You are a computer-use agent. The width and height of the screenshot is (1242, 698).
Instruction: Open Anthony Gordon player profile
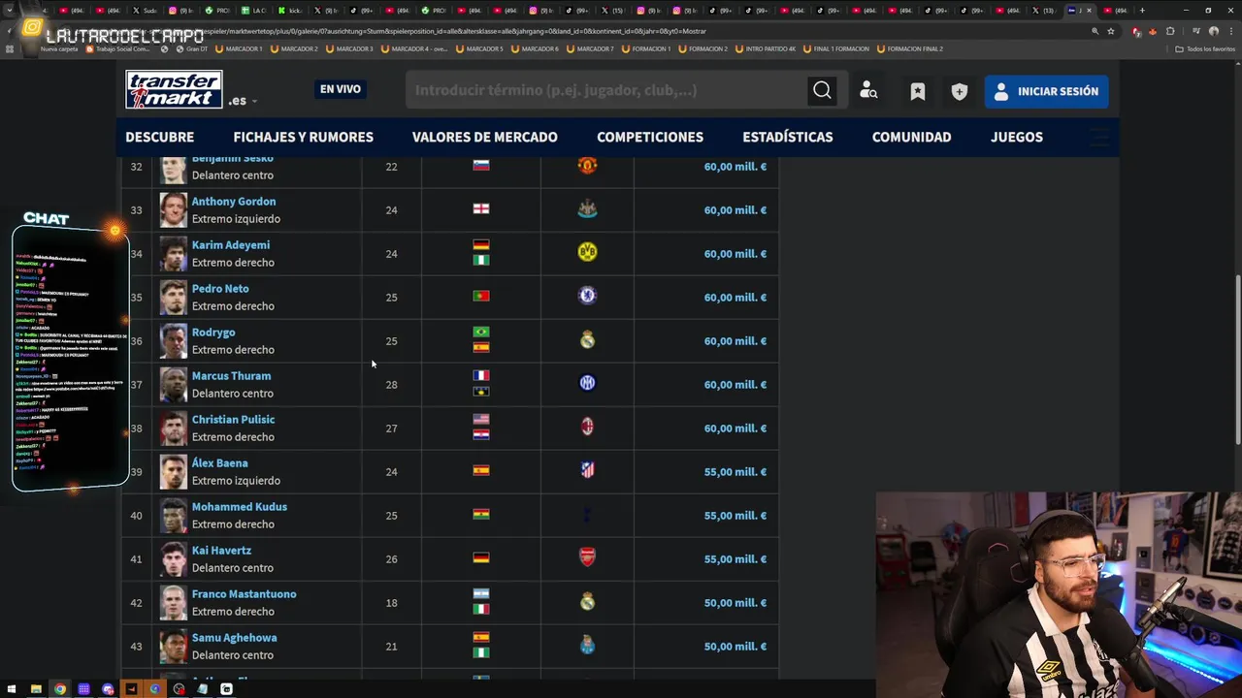pyautogui.click(x=234, y=202)
